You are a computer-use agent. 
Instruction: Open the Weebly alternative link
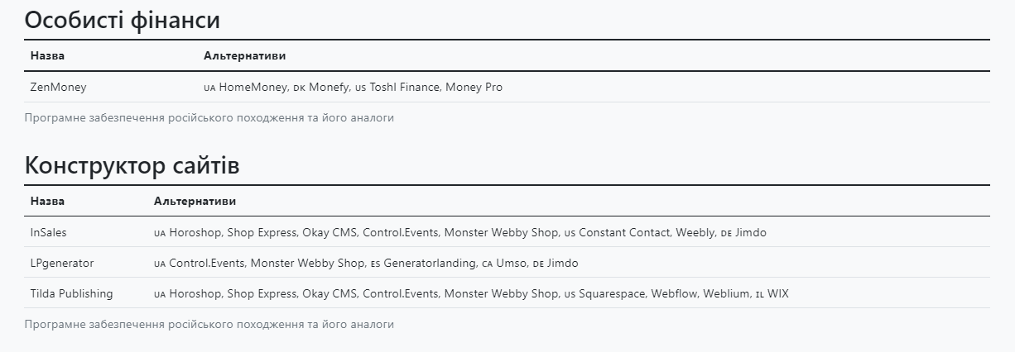tap(695, 232)
